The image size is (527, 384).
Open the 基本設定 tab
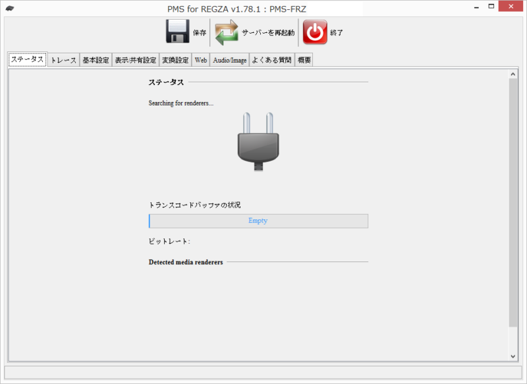pyautogui.click(x=96, y=60)
